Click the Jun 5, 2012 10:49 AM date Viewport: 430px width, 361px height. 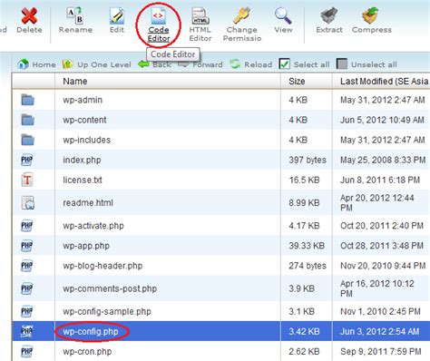pyautogui.click(x=382, y=120)
